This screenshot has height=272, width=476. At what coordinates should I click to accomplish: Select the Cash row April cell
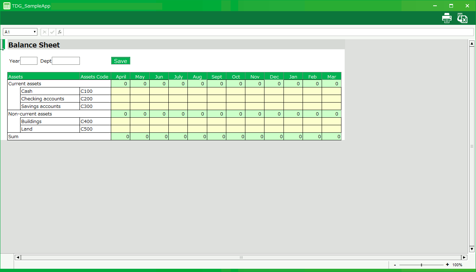pos(121,91)
